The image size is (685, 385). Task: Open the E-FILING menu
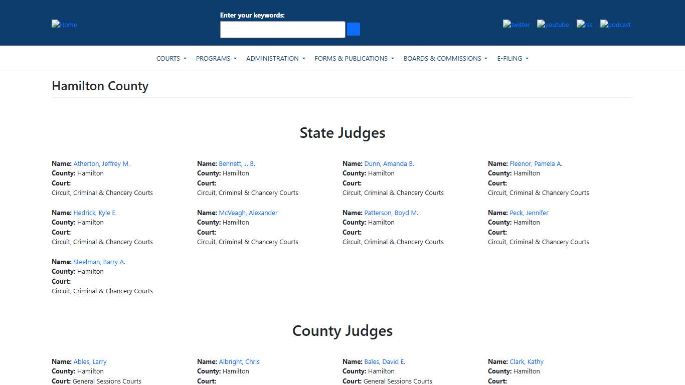coord(512,58)
